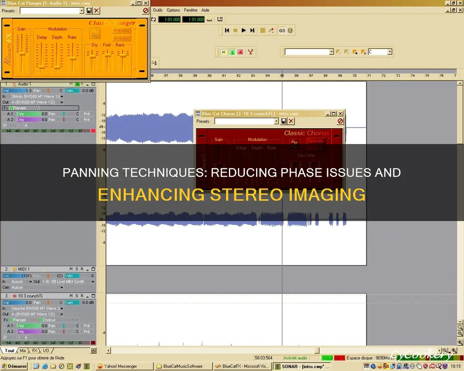Expand Audio 1 output dropdown
Screen dimensions: 464x371
[x=62, y=102]
